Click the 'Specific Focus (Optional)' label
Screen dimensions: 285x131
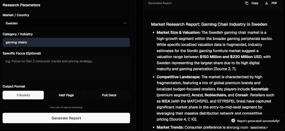click(22, 53)
